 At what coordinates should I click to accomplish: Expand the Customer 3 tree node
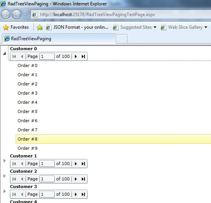click(5, 191)
